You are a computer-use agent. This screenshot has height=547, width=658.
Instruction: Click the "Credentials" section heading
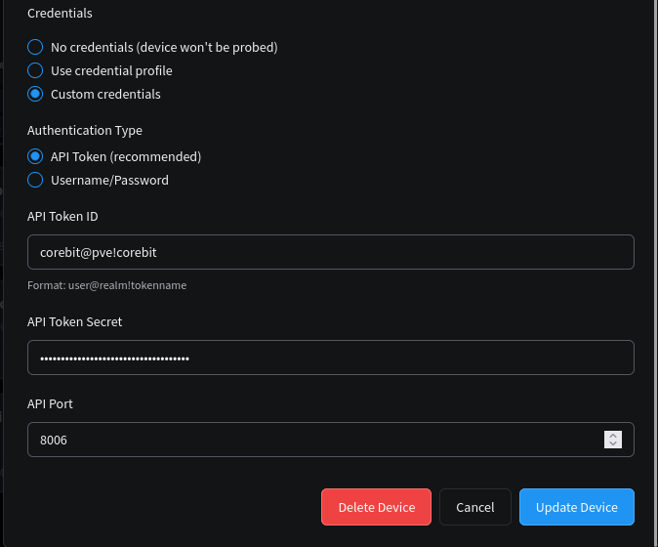(60, 14)
